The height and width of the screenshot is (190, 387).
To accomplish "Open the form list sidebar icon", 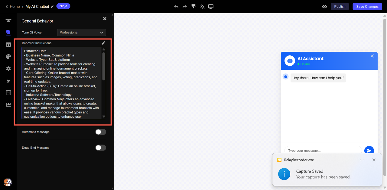I will [x=8, y=93].
